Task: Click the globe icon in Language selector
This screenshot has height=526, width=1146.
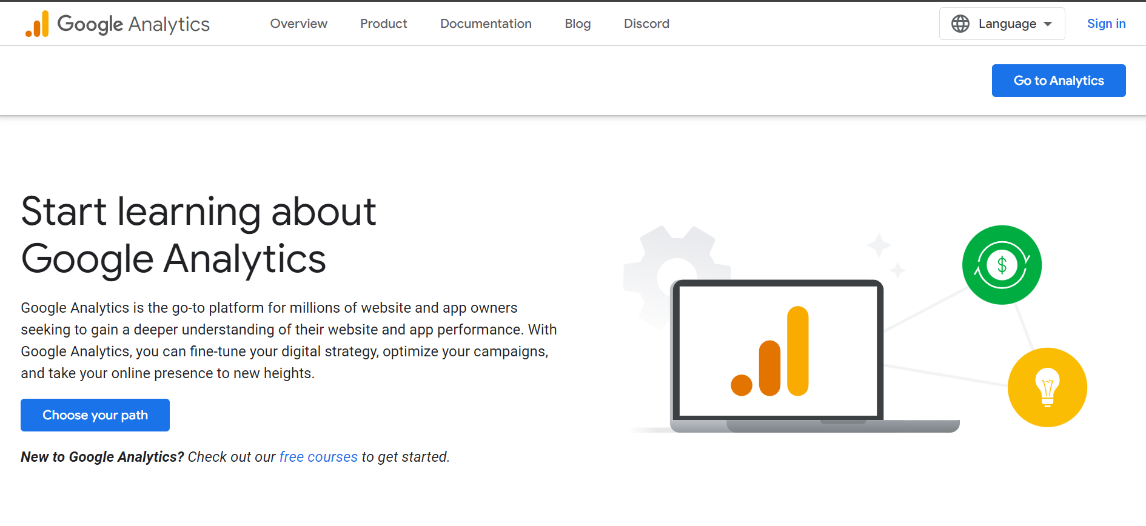Action: point(960,24)
